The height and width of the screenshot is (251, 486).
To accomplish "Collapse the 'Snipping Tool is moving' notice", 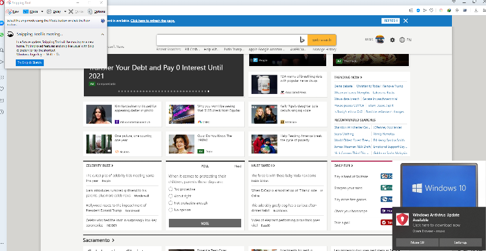I will 103,35.
